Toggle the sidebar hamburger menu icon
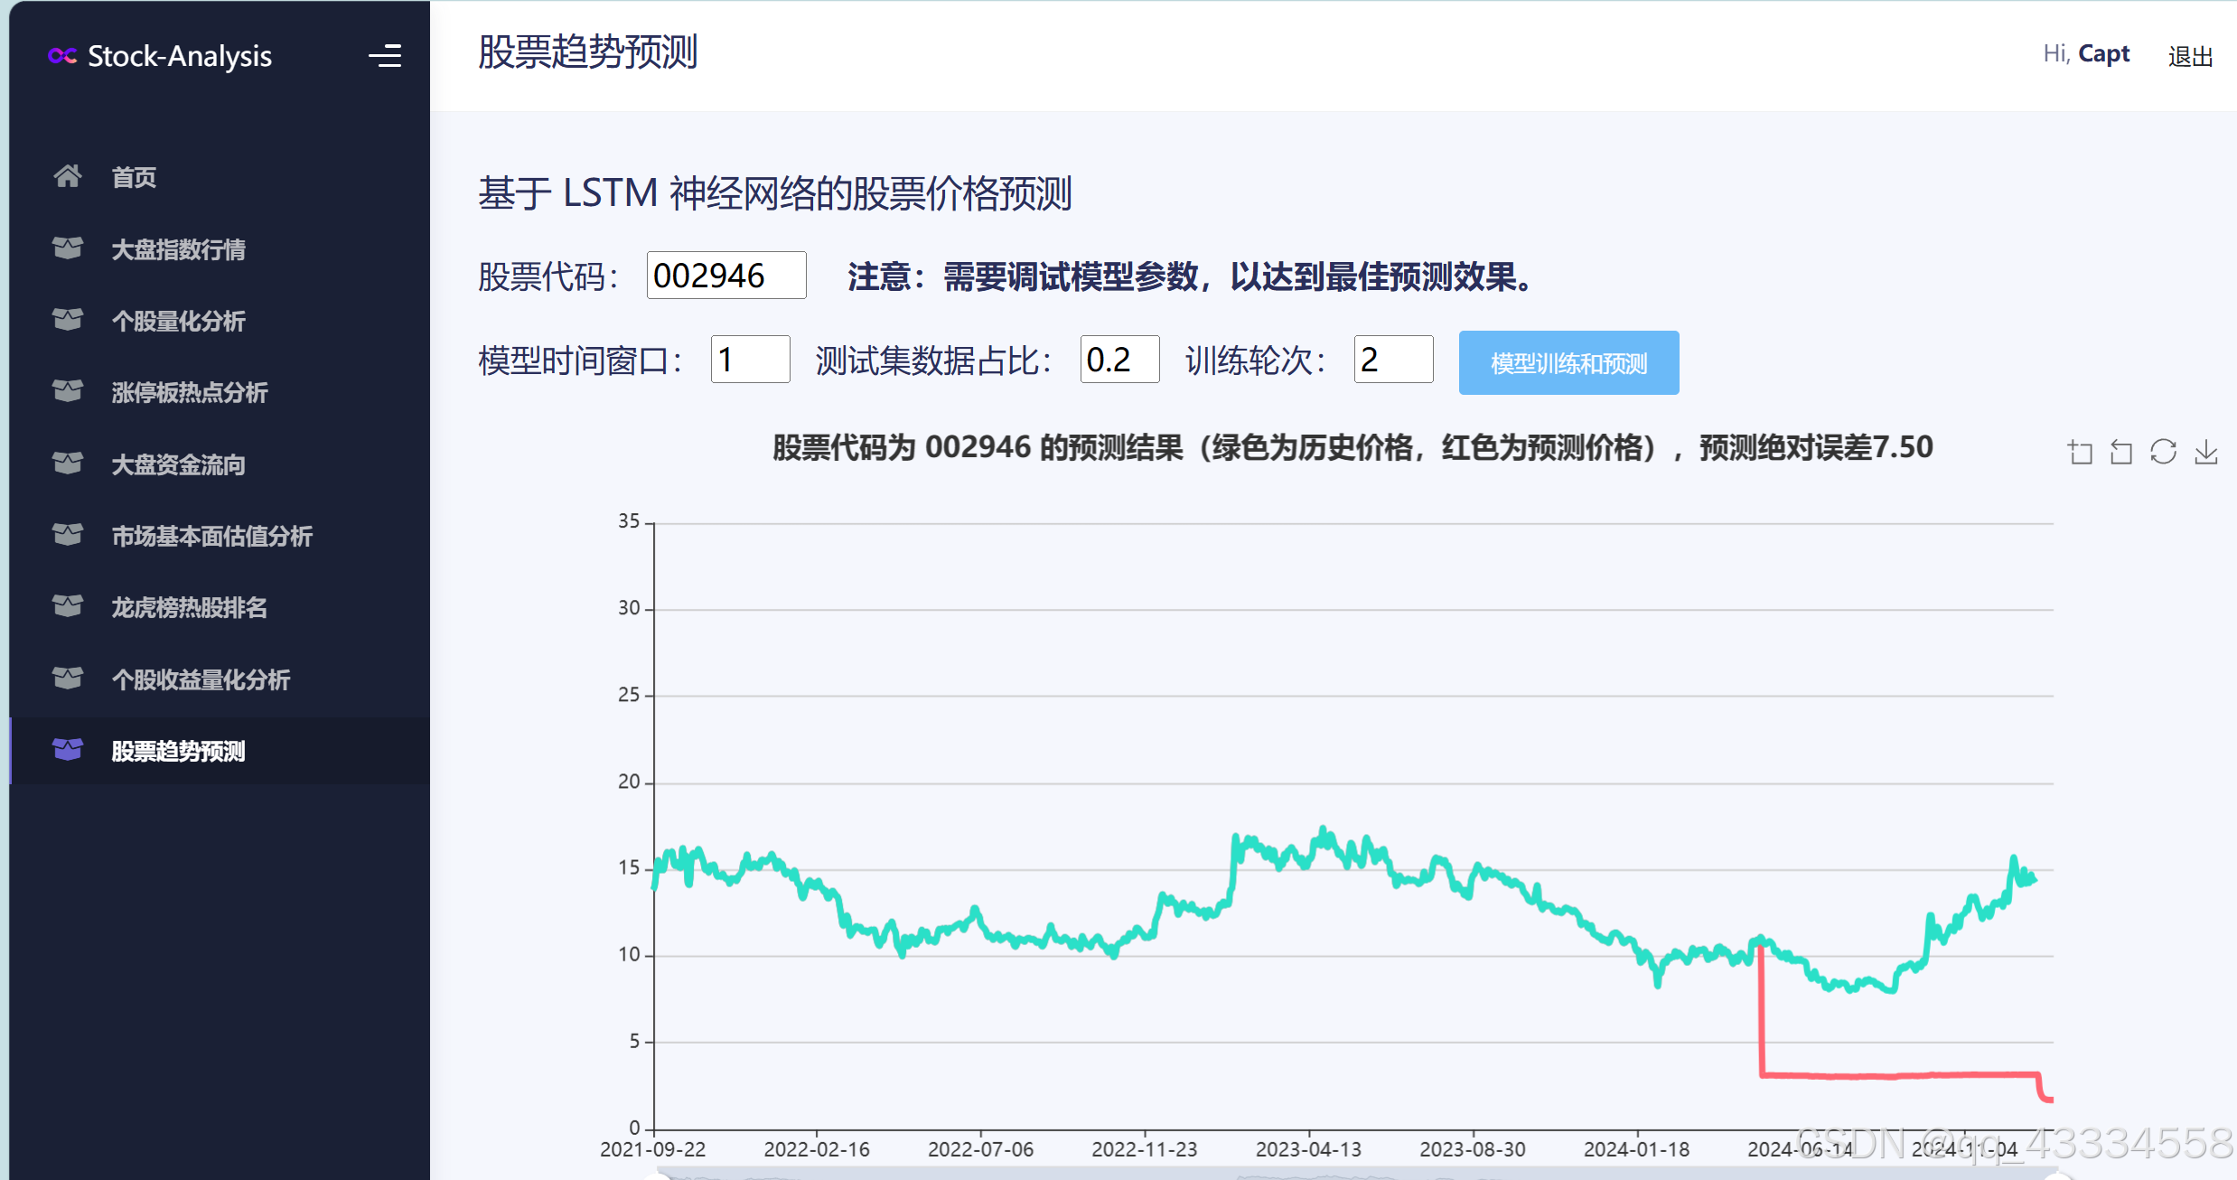 coord(385,56)
